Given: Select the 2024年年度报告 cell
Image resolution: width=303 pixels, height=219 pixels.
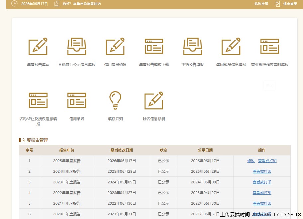Looking at the screenshot, I should point(67,171).
